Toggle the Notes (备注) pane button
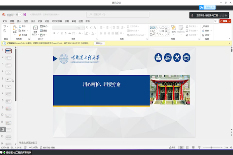 pos(173,148)
